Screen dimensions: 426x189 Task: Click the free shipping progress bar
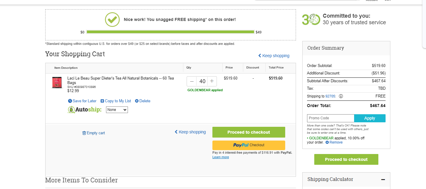pos(170,32)
